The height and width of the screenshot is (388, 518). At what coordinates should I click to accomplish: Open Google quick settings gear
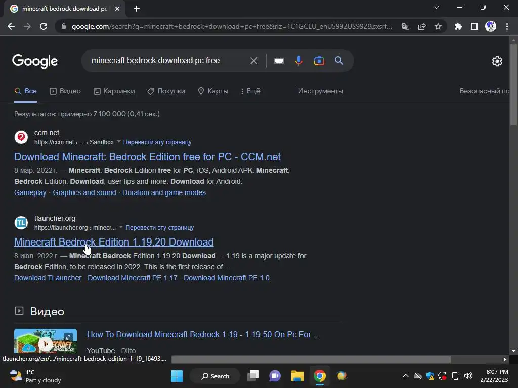497,61
